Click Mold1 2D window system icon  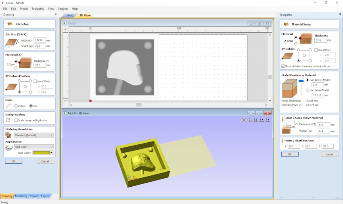pyautogui.click(x=65, y=23)
